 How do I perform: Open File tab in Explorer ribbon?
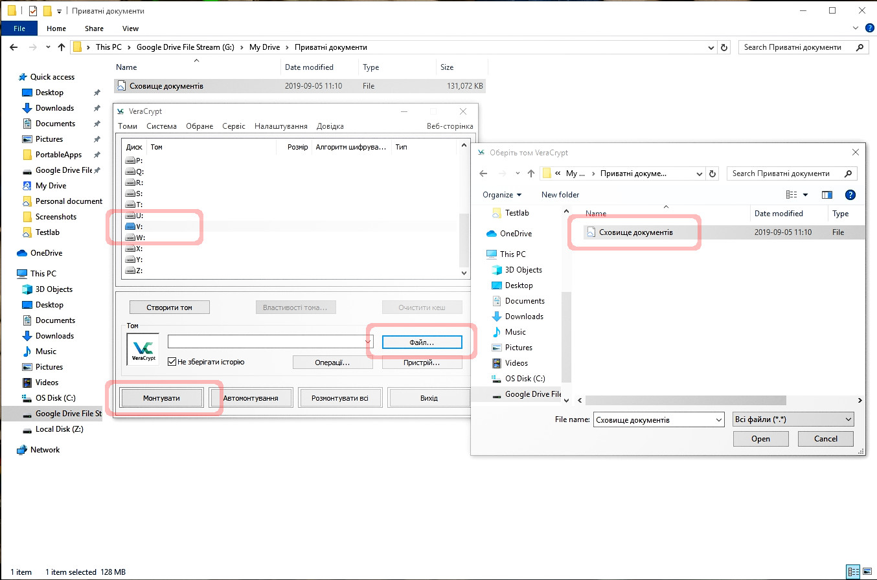[x=19, y=28]
